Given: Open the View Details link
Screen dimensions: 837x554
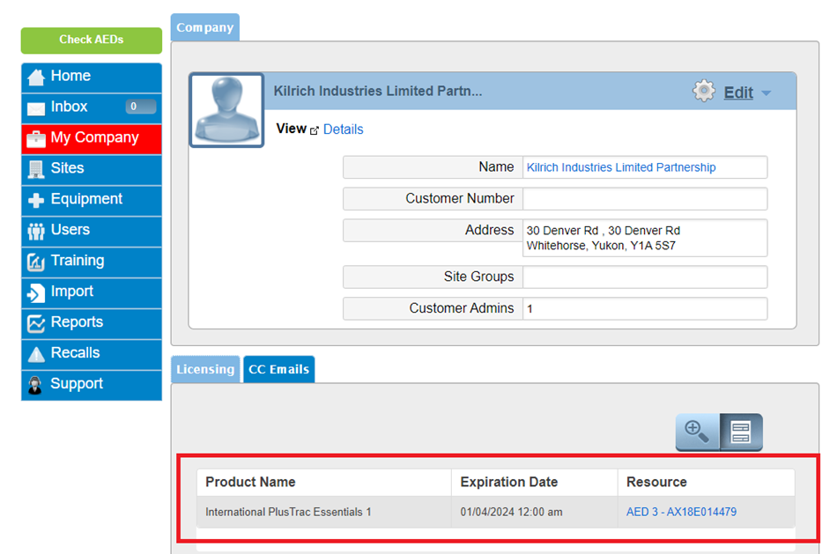Looking at the screenshot, I should (344, 129).
